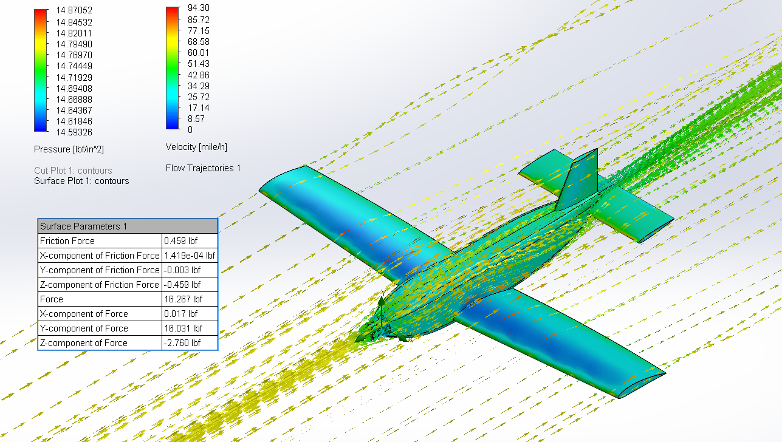Click the 'Cut Plot 1: contours' label
The image size is (782, 442).
[x=73, y=171]
